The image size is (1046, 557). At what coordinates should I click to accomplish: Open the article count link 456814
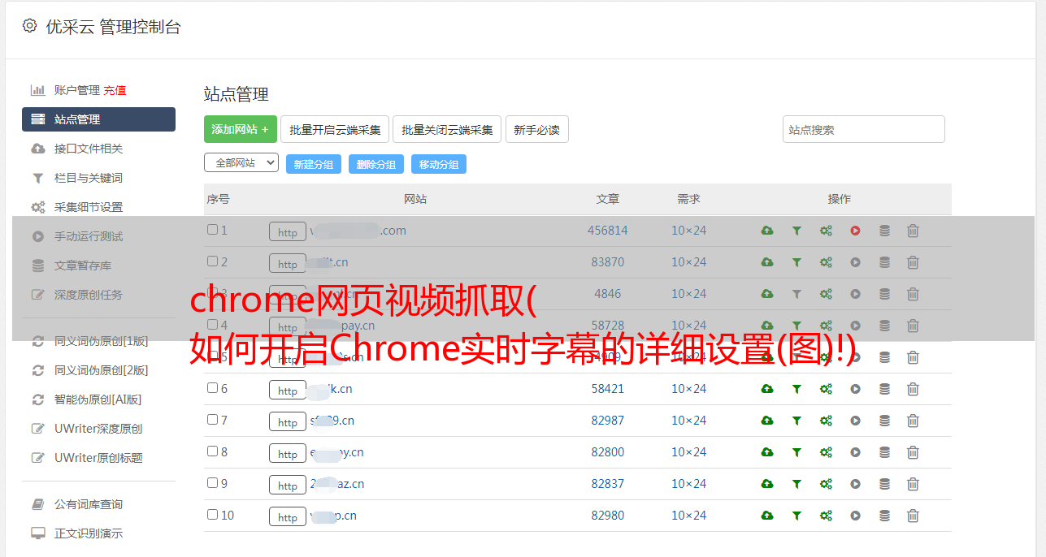click(608, 231)
